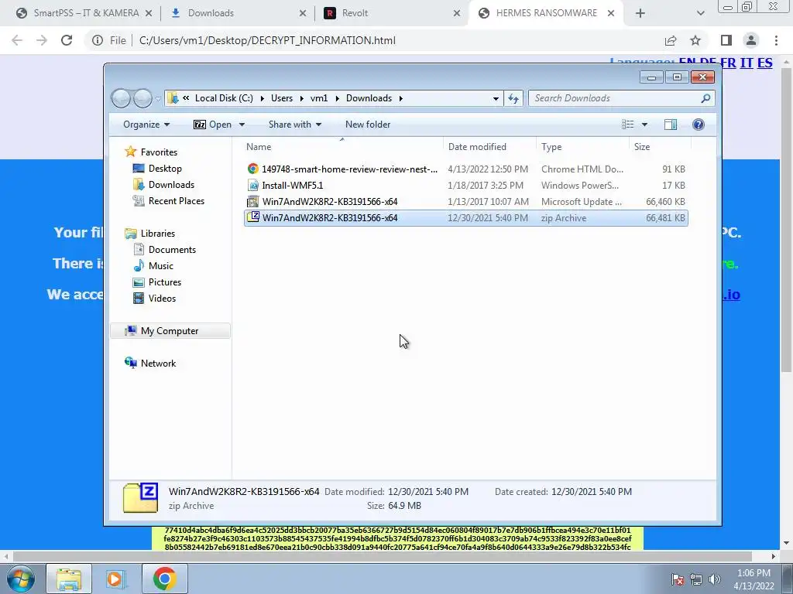Click the vm1 breadcrumb segment
Image resolution: width=793 pixels, height=594 pixels.
click(319, 98)
